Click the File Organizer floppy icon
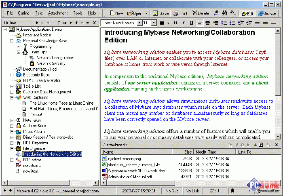Image resolution: width=283 pixels, height=196 pixels. click(19, 149)
